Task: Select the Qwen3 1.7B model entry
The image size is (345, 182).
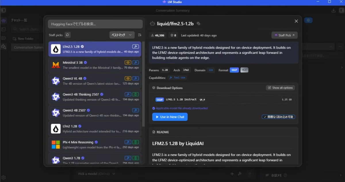Action: pos(95,159)
